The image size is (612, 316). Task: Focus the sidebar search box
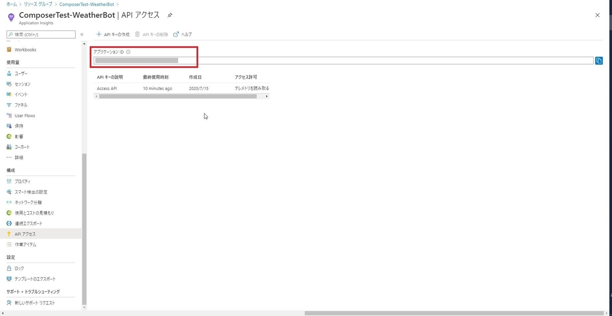[x=41, y=35]
